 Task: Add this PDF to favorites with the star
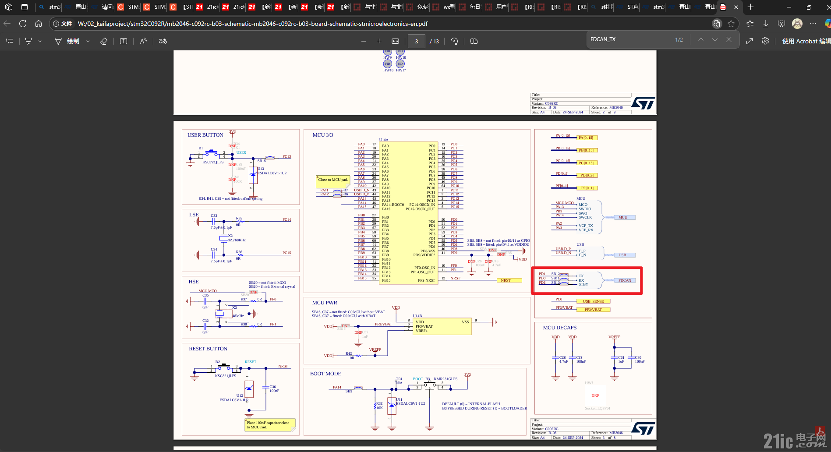point(731,24)
